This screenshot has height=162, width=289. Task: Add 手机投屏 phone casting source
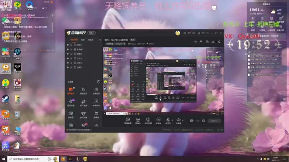pyautogui.click(x=148, y=121)
